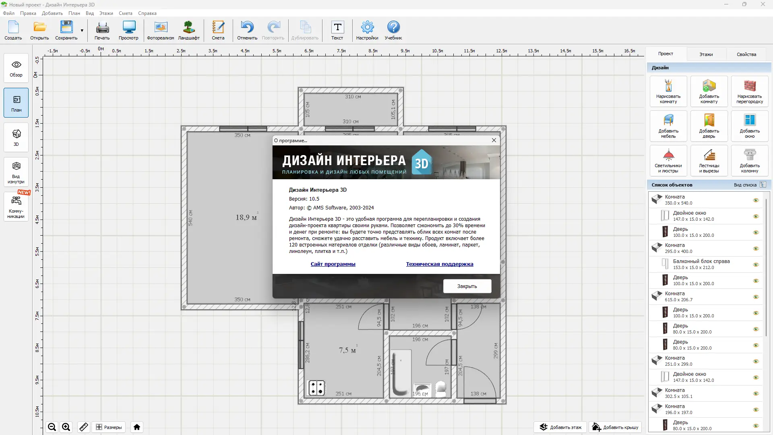Open the Этажи menu
773x435 pixels.
click(x=106, y=13)
